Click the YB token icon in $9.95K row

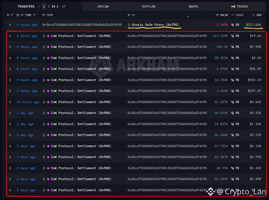pos(232,47)
